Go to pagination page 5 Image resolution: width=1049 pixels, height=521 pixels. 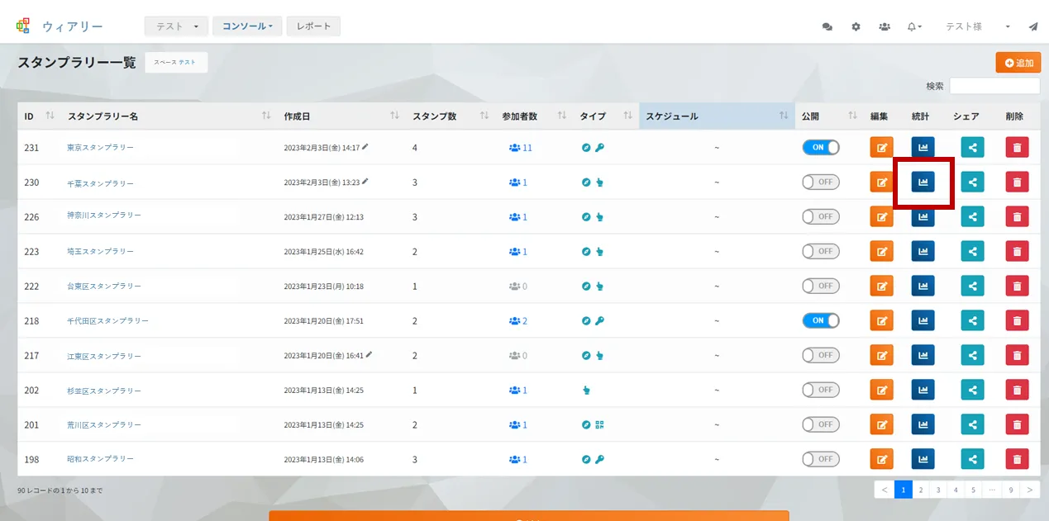974,490
